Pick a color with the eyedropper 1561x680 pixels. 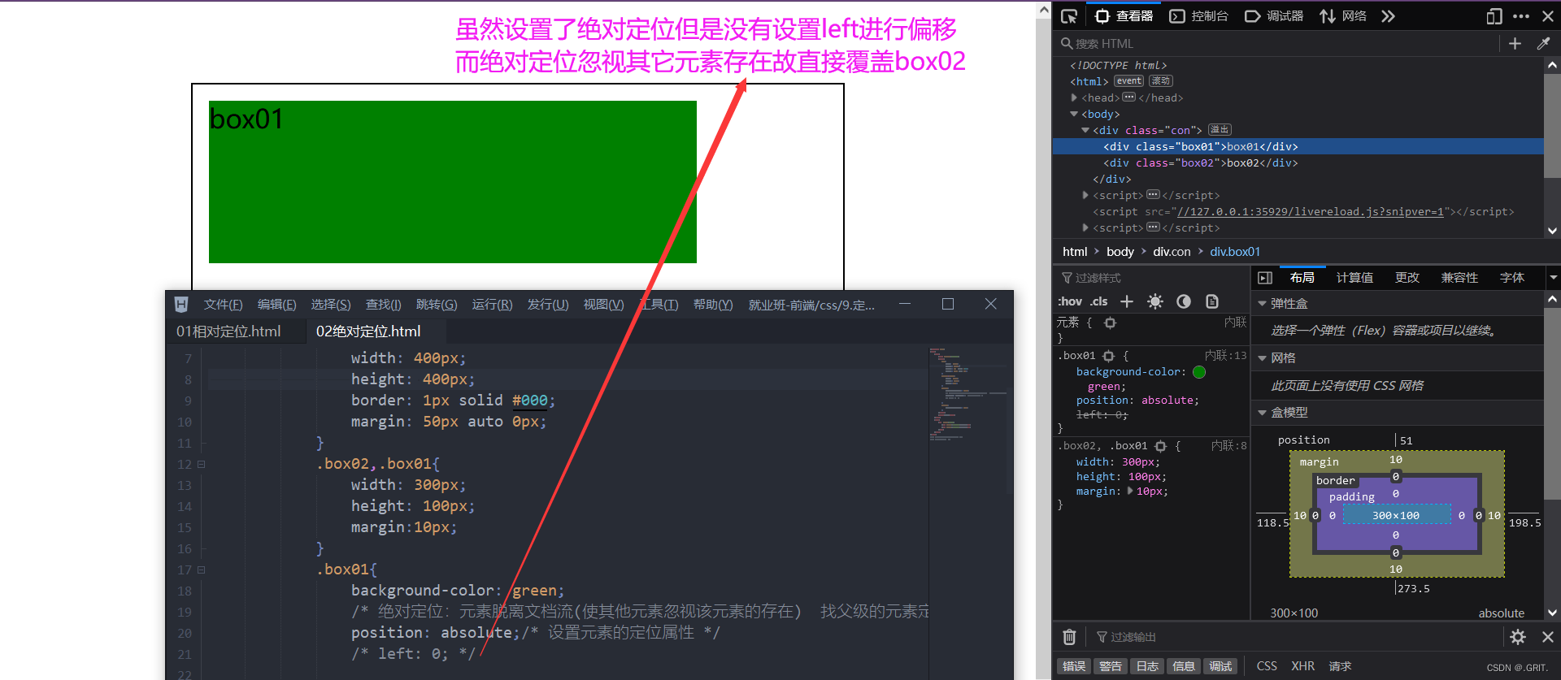[x=1543, y=44]
